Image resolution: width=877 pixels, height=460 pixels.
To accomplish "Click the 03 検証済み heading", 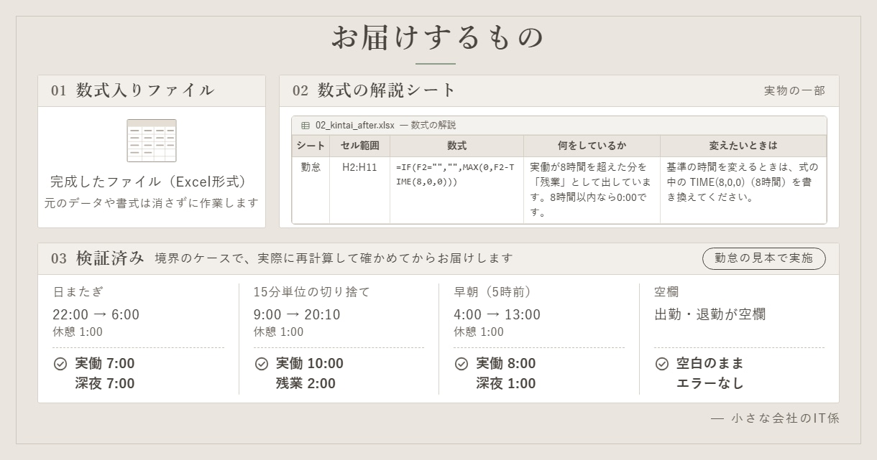I will click(98, 258).
